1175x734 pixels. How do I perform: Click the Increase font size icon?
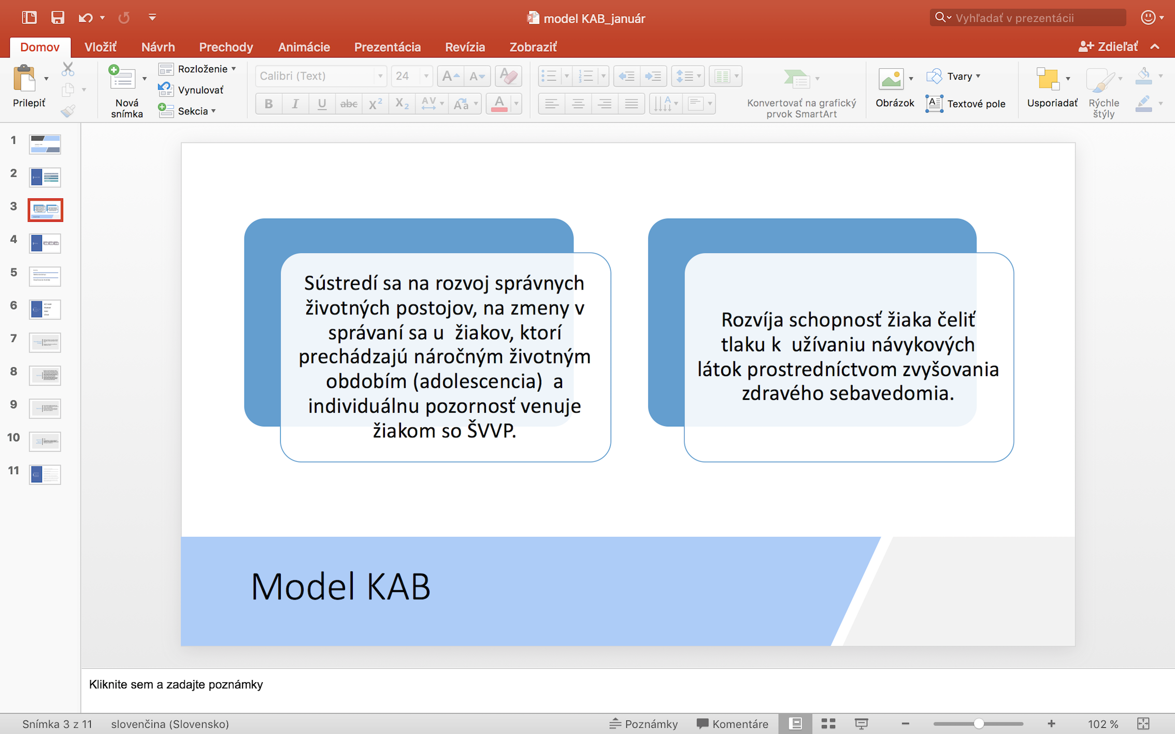(450, 76)
